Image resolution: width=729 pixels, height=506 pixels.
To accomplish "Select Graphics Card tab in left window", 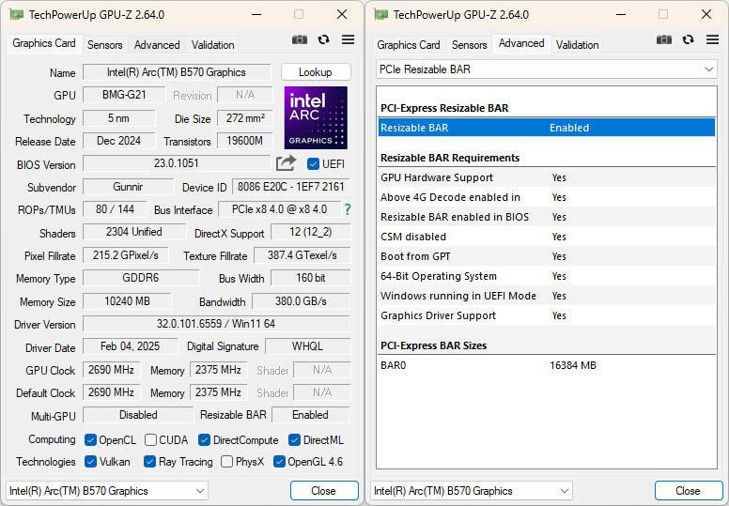I will [44, 44].
